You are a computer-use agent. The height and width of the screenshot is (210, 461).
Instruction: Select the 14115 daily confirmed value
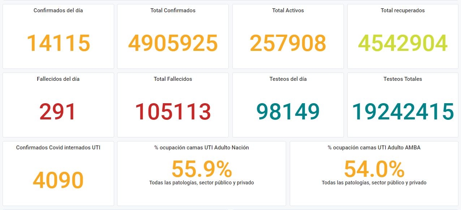point(58,43)
